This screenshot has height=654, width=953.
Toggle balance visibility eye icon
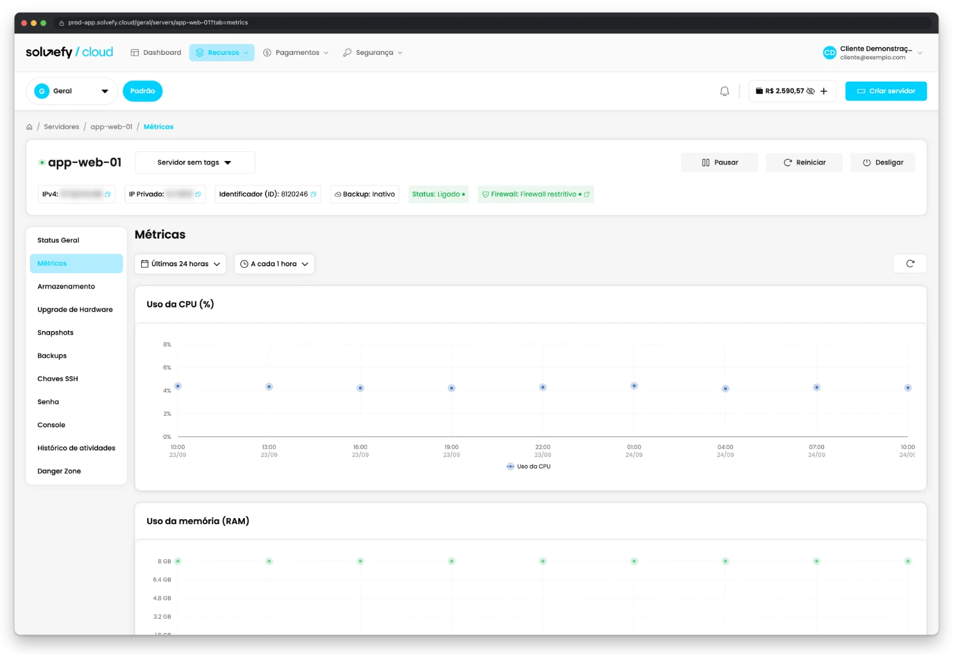pyautogui.click(x=811, y=91)
